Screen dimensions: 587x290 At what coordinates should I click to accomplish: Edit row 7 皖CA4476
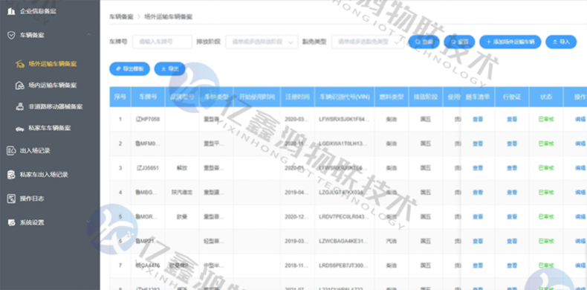(x=580, y=265)
